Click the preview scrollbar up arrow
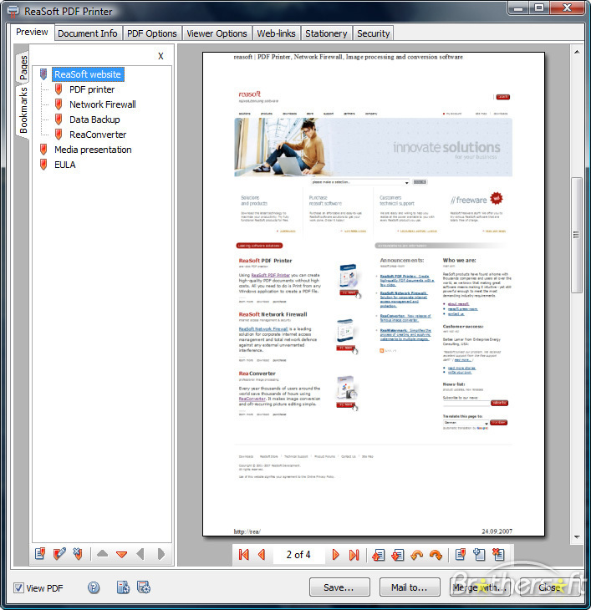 point(577,51)
